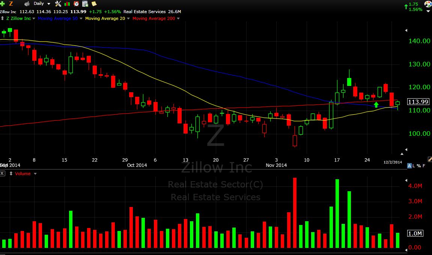Click the Moving Average 200 label
This screenshot has width=432, height=255.
(x=154, y=18)
